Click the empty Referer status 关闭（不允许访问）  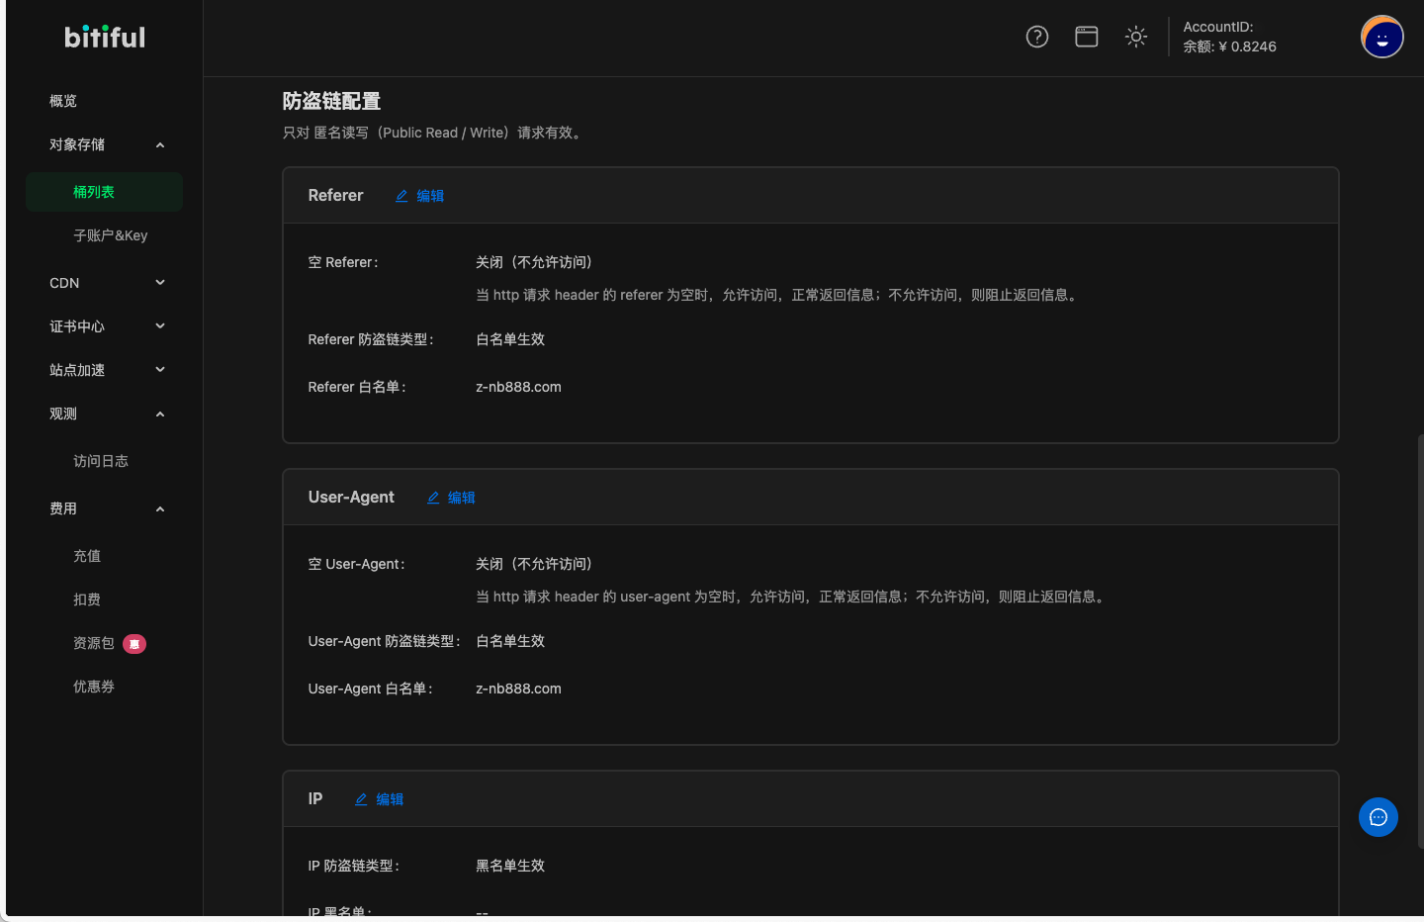(x=534, y=262)
